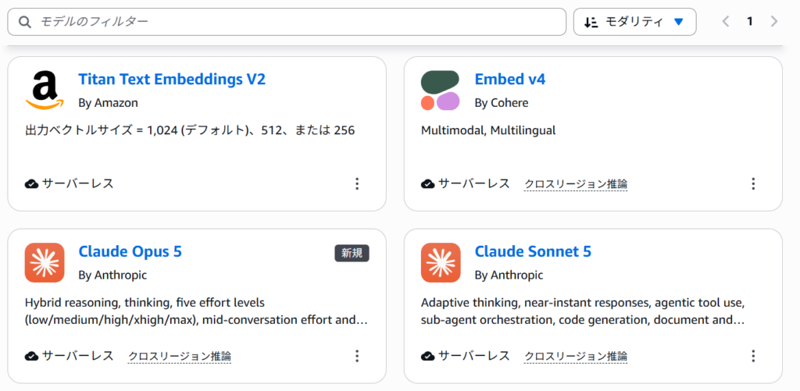Viewport: 800px width, 391px height.
Task: Go to the previous page with left chevron
Action: coord(726,21)
